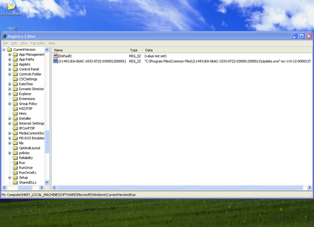Sort by the Data column header
Screen dimensions: 314x227
click(227, 50)
